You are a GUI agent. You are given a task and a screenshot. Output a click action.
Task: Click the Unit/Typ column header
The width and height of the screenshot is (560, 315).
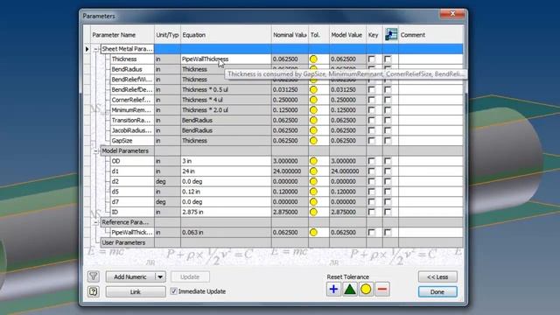(x=167, y=35)
